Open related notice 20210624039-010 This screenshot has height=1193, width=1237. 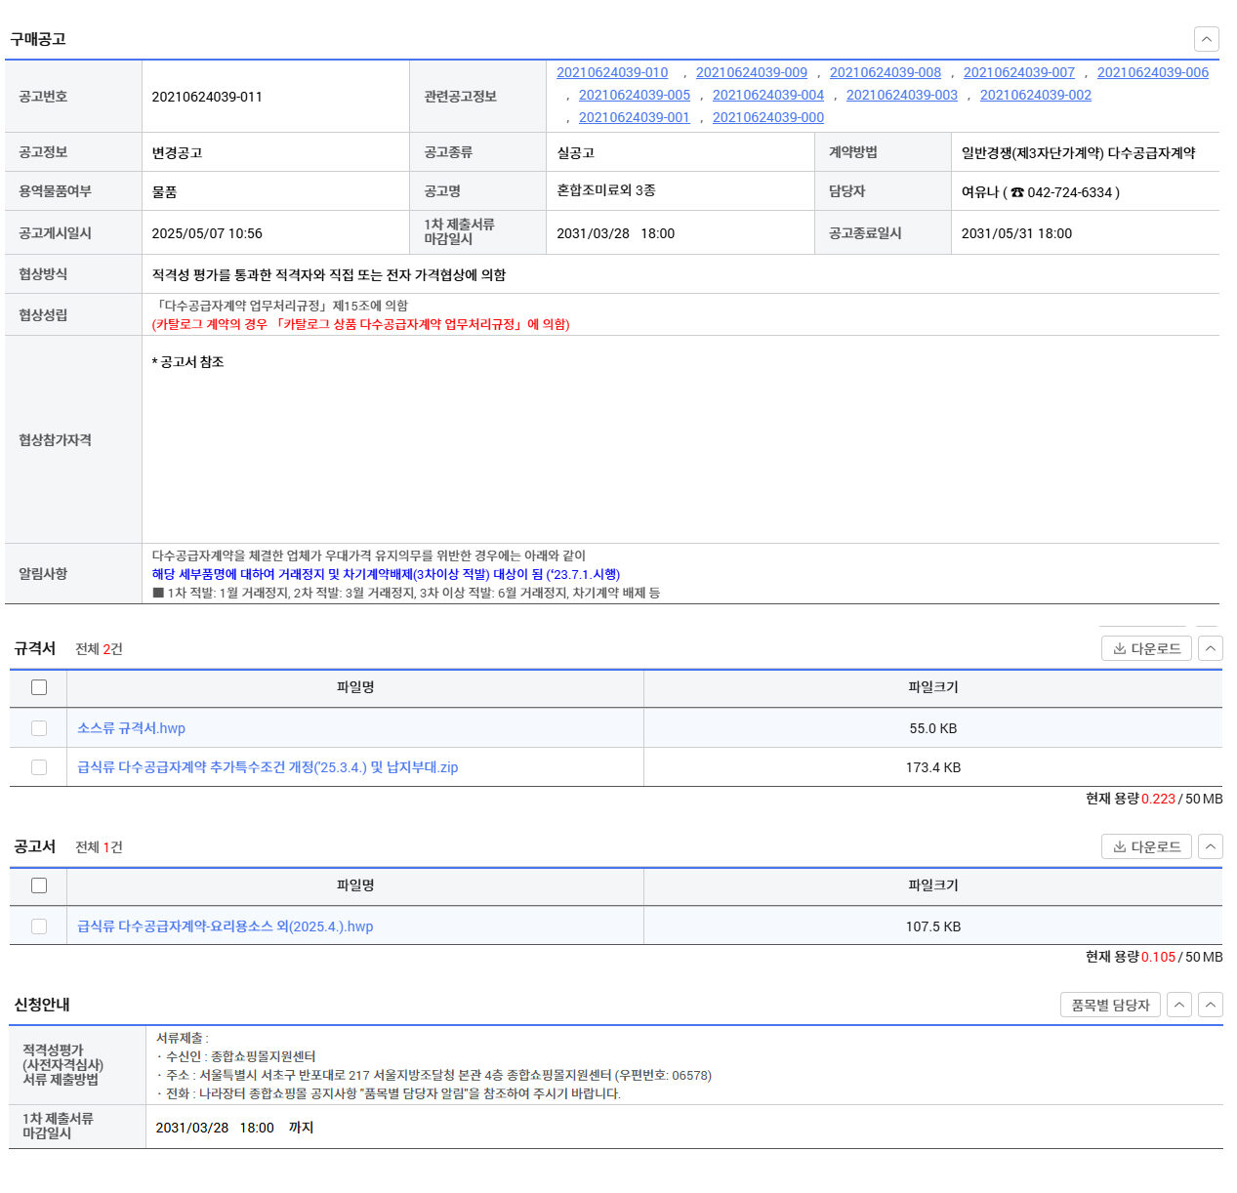612,72
